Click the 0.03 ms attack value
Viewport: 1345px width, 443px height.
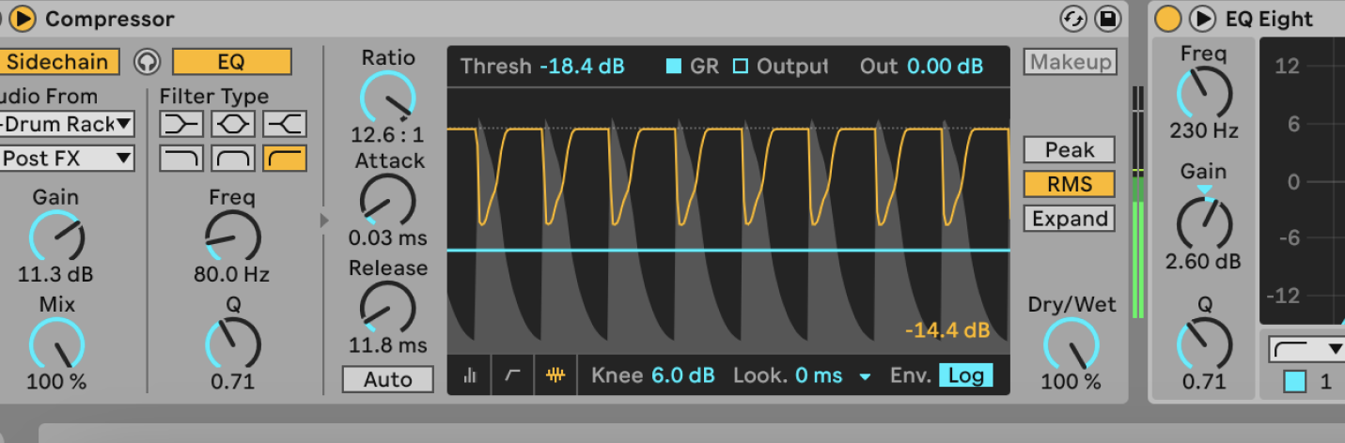coord(387,237)
